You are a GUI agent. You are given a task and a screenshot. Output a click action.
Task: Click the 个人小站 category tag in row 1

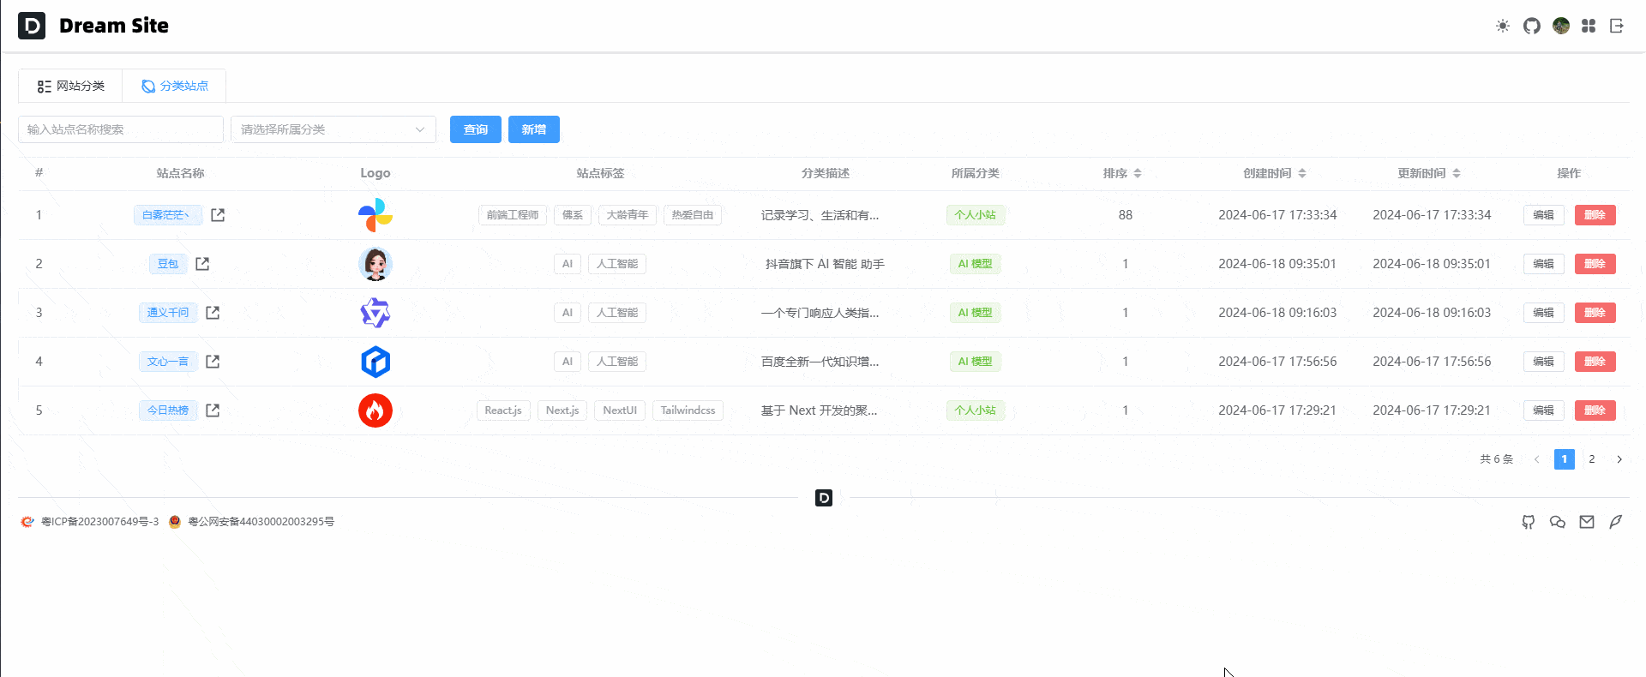976,215
